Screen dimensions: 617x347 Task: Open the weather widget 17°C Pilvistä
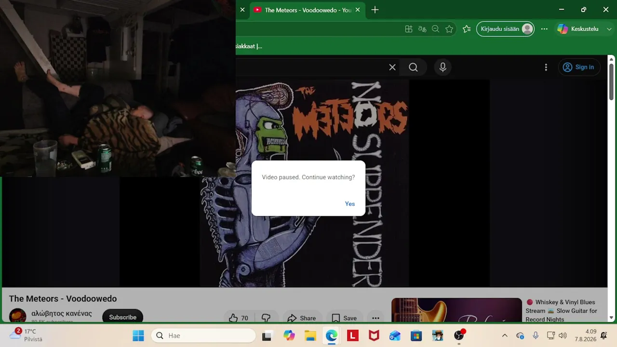[27, 335]
